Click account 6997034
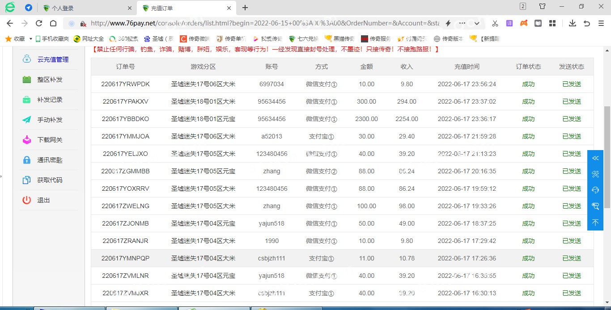Screen dimensions: 611x310 (x=272, y=84)
